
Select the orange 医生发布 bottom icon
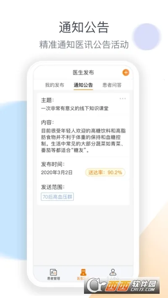pos(83,272)
